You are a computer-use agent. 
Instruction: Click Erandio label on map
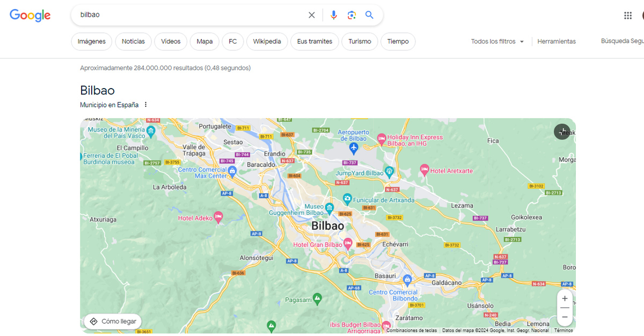[x=275, y=154]
